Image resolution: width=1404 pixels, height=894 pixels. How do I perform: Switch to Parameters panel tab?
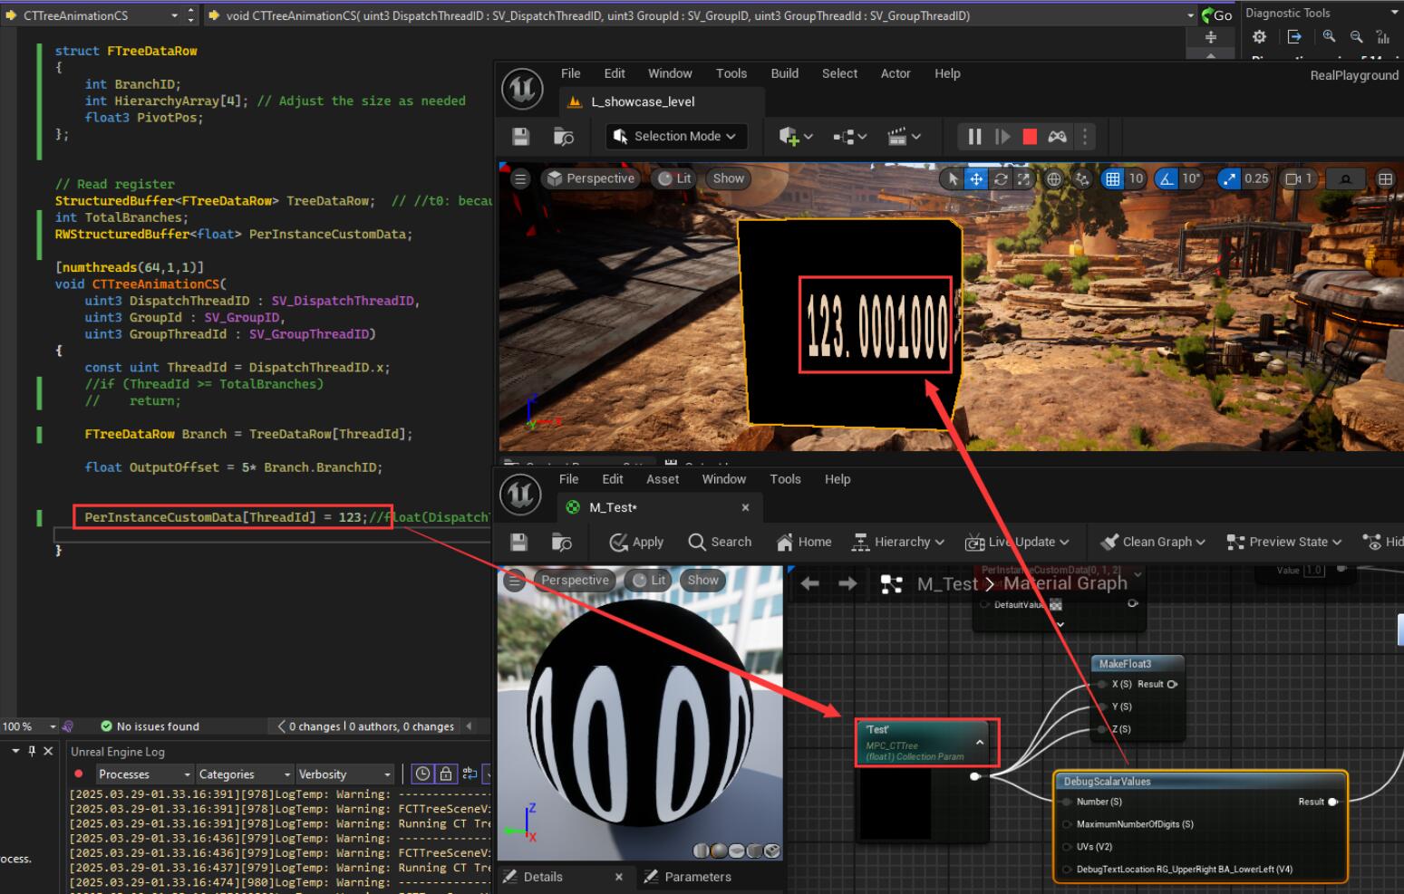coord(699,877)
